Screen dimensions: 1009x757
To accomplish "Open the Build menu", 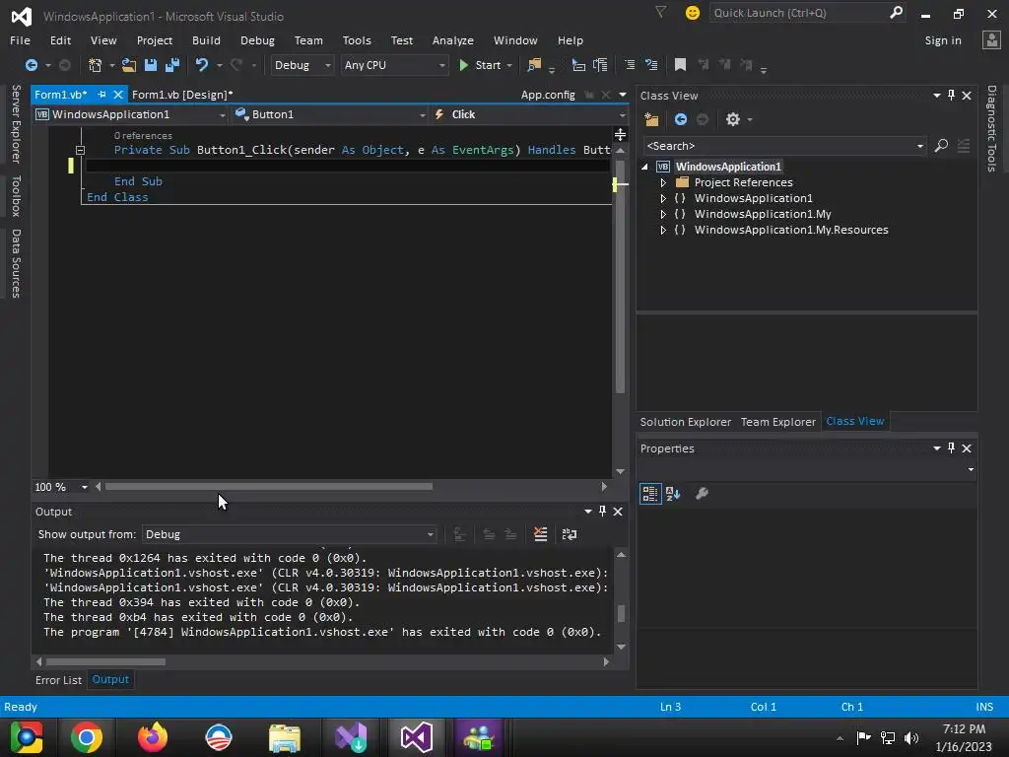I will 206,40.
